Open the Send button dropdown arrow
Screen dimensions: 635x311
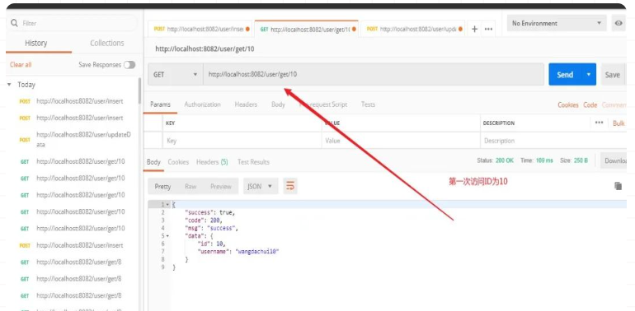589,74
